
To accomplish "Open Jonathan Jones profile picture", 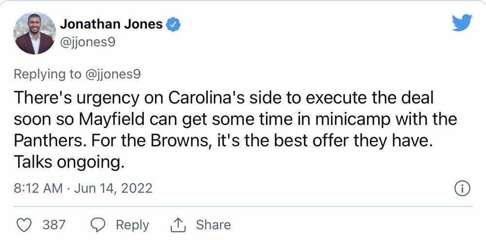I will pyautogui.click(x=35, y=33).
